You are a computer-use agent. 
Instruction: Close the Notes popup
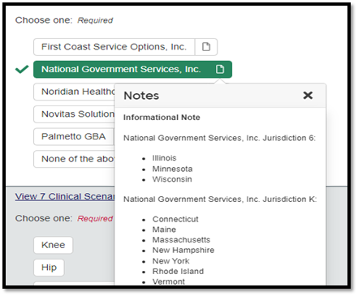pyautogui.click(x=308, y=95)
